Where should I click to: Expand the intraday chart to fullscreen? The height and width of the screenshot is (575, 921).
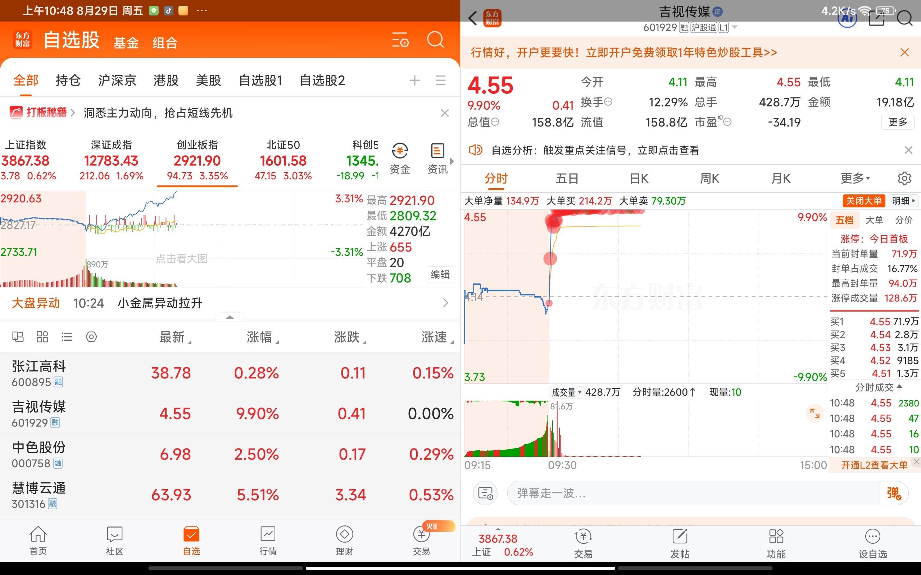click(x=815, y=413)
